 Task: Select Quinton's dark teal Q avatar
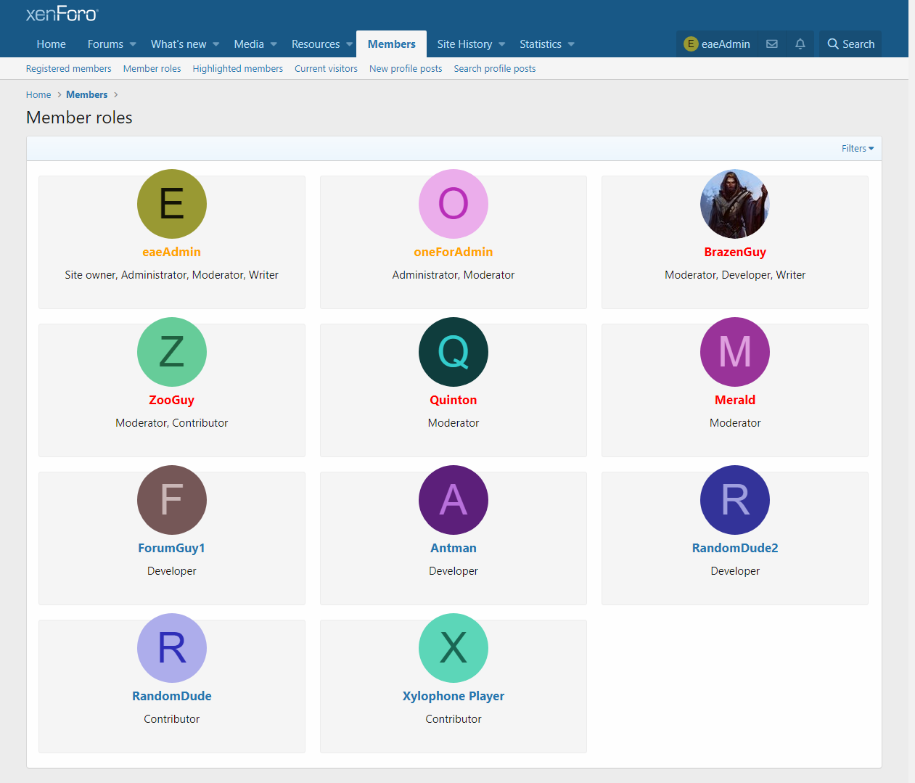pos(454,352)
